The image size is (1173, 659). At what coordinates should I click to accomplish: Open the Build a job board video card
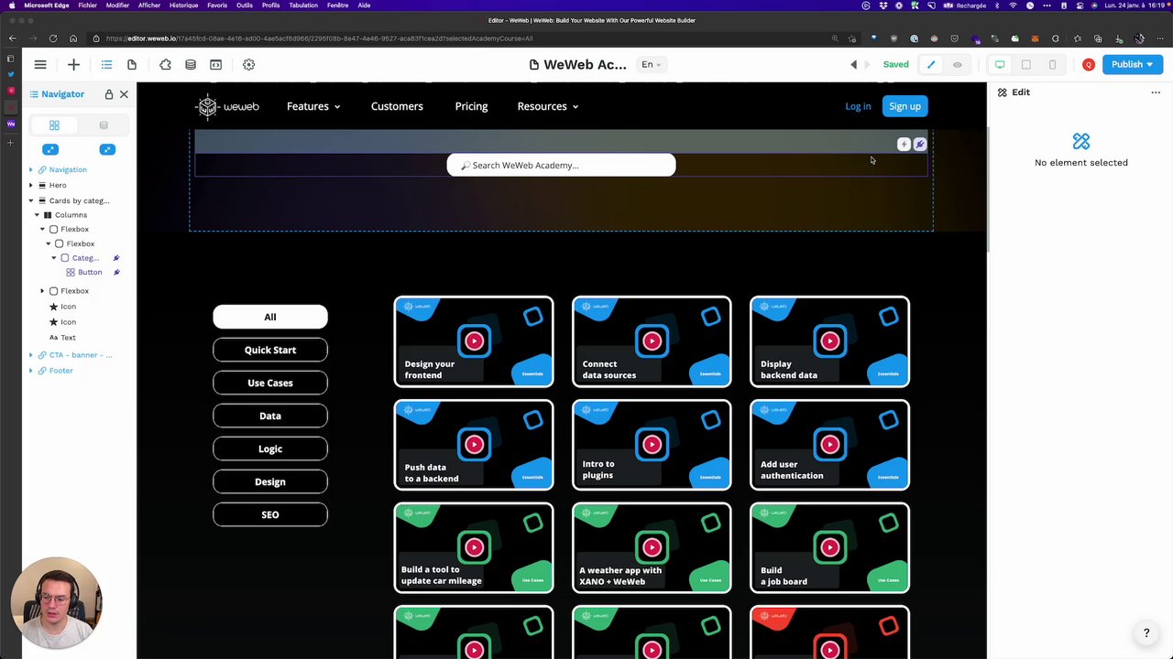click(829, 548)
